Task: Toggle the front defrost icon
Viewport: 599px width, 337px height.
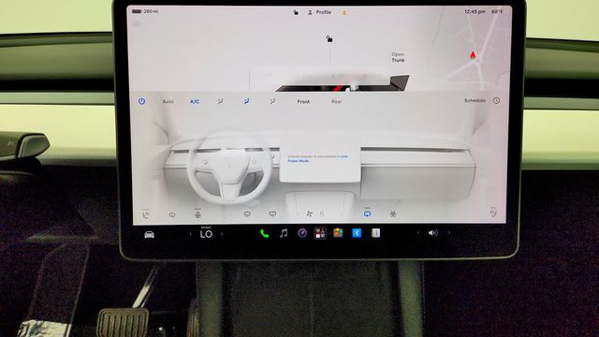Action: click(247, 214)
